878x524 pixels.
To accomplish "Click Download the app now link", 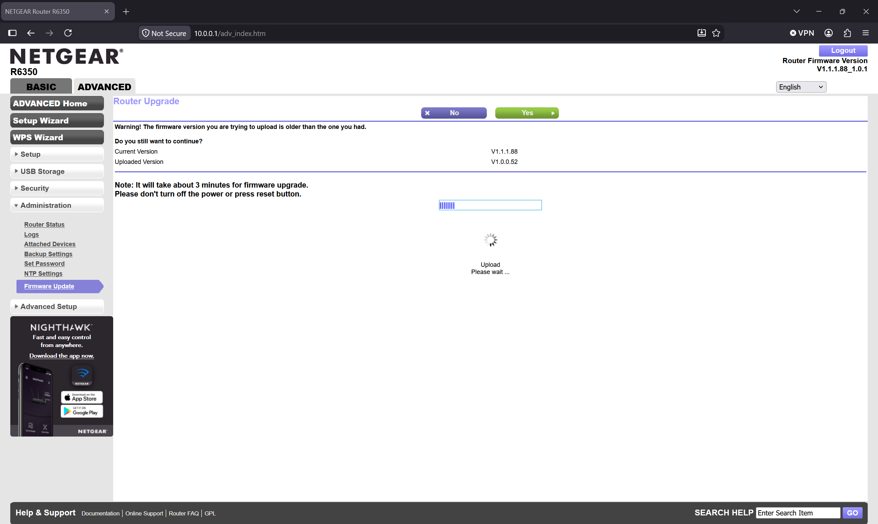I will coord(61,356).
